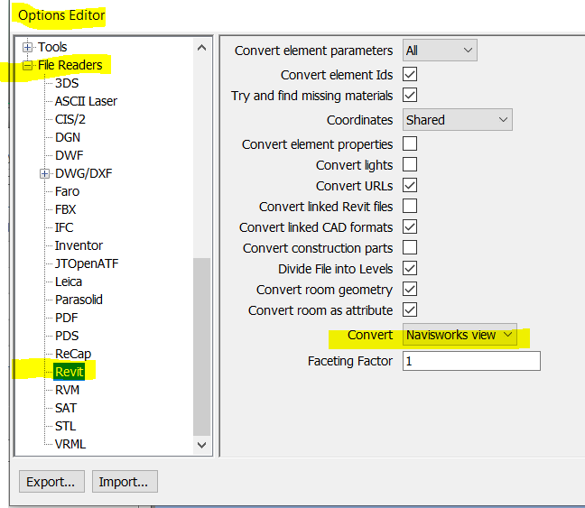585x508 pixels.
Task: Enable Convert linked Revit files
Action: click(x=410, y=207)
